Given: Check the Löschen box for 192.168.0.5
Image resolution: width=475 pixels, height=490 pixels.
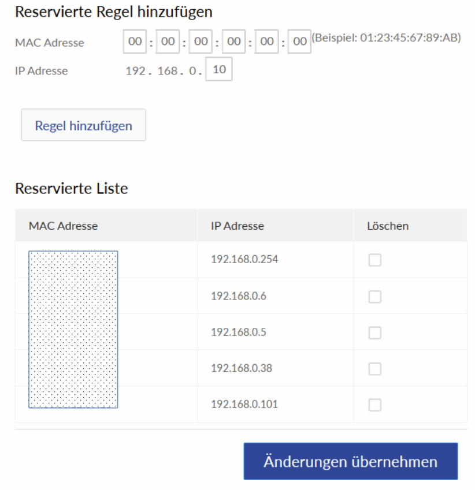Looking at the screenshot, I should click(x=375, y=332).
